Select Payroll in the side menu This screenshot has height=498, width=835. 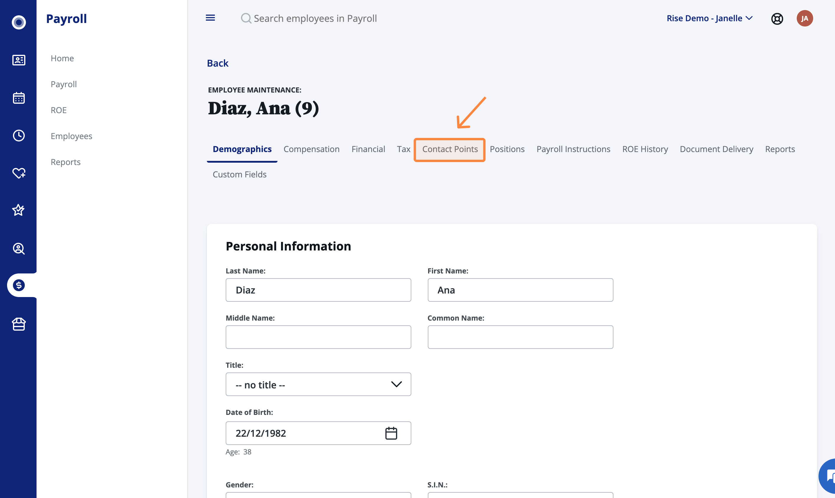tap(64, 84)
